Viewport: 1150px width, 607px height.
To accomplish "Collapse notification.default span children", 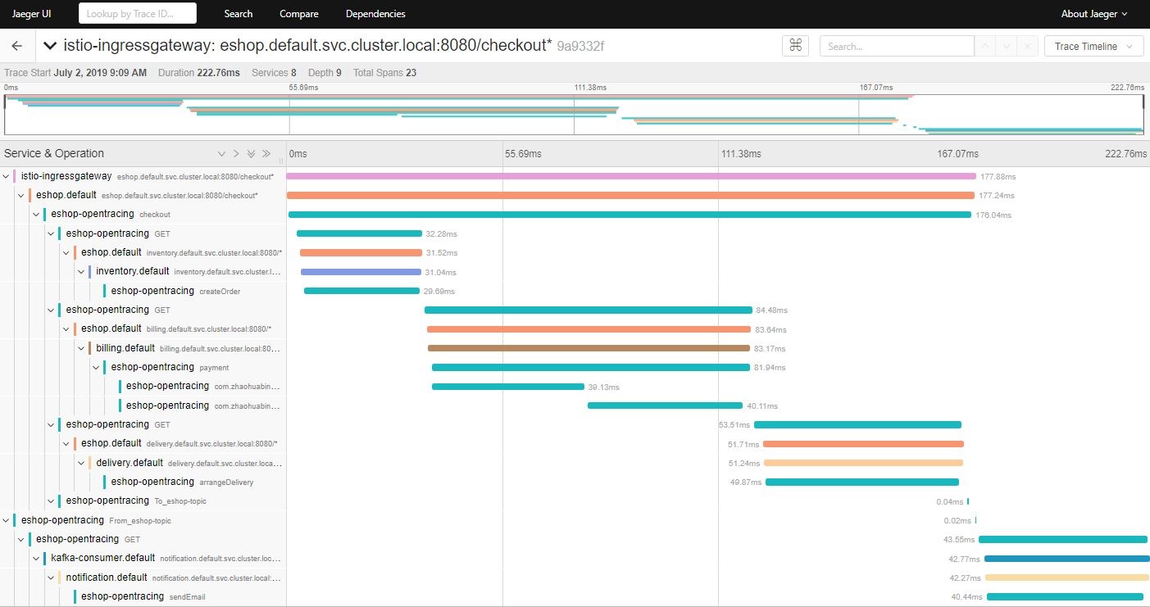I will 51,578.
